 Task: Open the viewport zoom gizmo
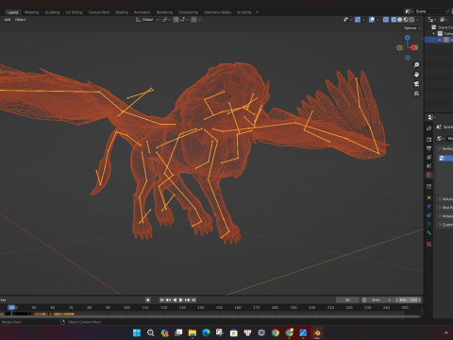pos(416,64)
